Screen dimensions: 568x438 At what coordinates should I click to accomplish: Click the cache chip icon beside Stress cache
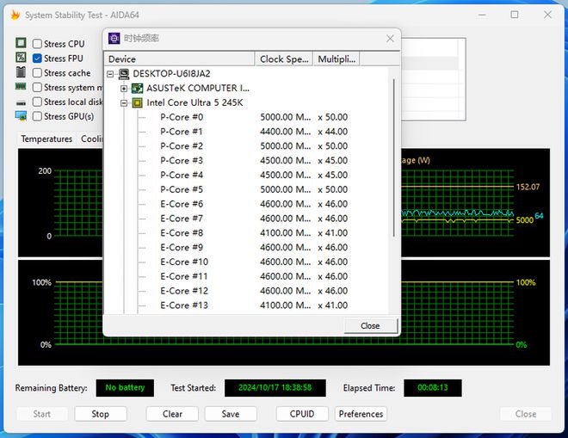[x=21, y=72]
